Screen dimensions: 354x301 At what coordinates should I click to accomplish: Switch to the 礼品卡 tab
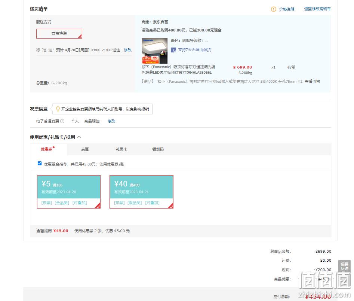(121, 149)
